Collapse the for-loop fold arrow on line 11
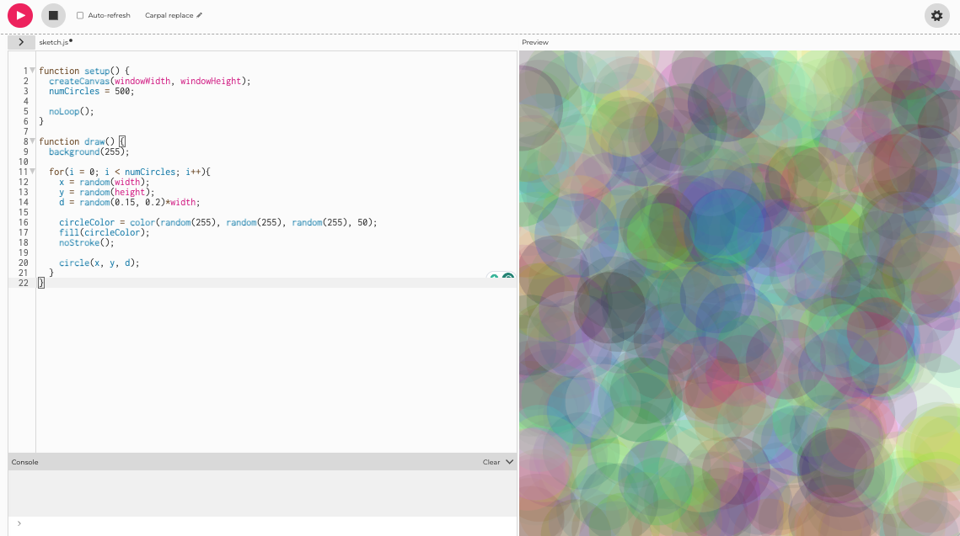960x536 pixels. tap(30, 171)
